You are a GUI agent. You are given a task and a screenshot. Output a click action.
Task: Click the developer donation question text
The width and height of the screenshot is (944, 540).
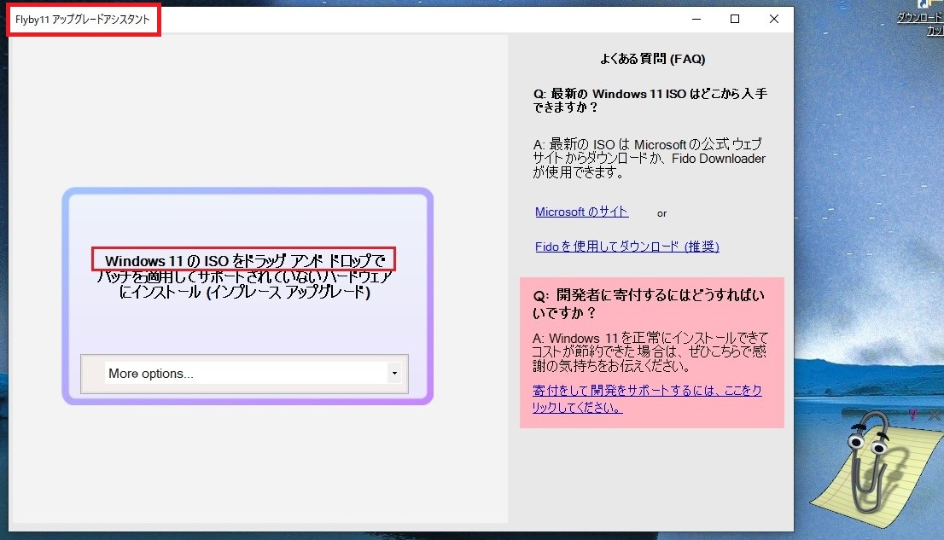tap(649, 304)
